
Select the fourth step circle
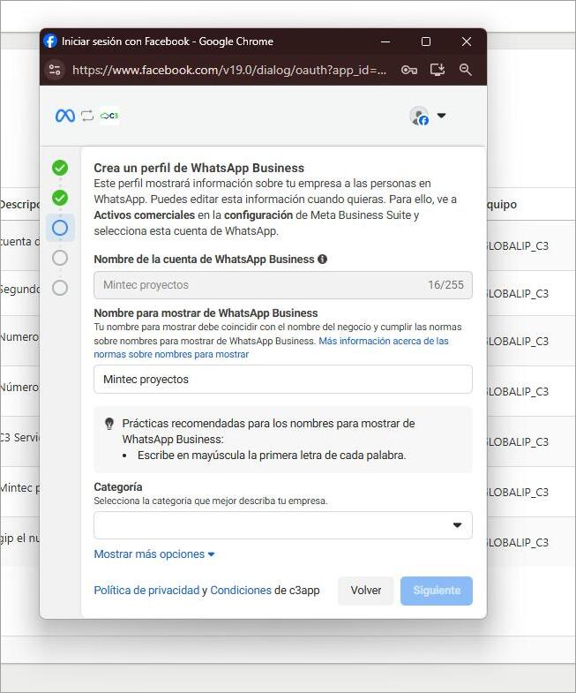point(60,258)
